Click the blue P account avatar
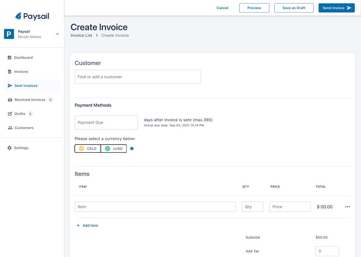The height and width of the screenshot is (257, 361). [9, 34]
